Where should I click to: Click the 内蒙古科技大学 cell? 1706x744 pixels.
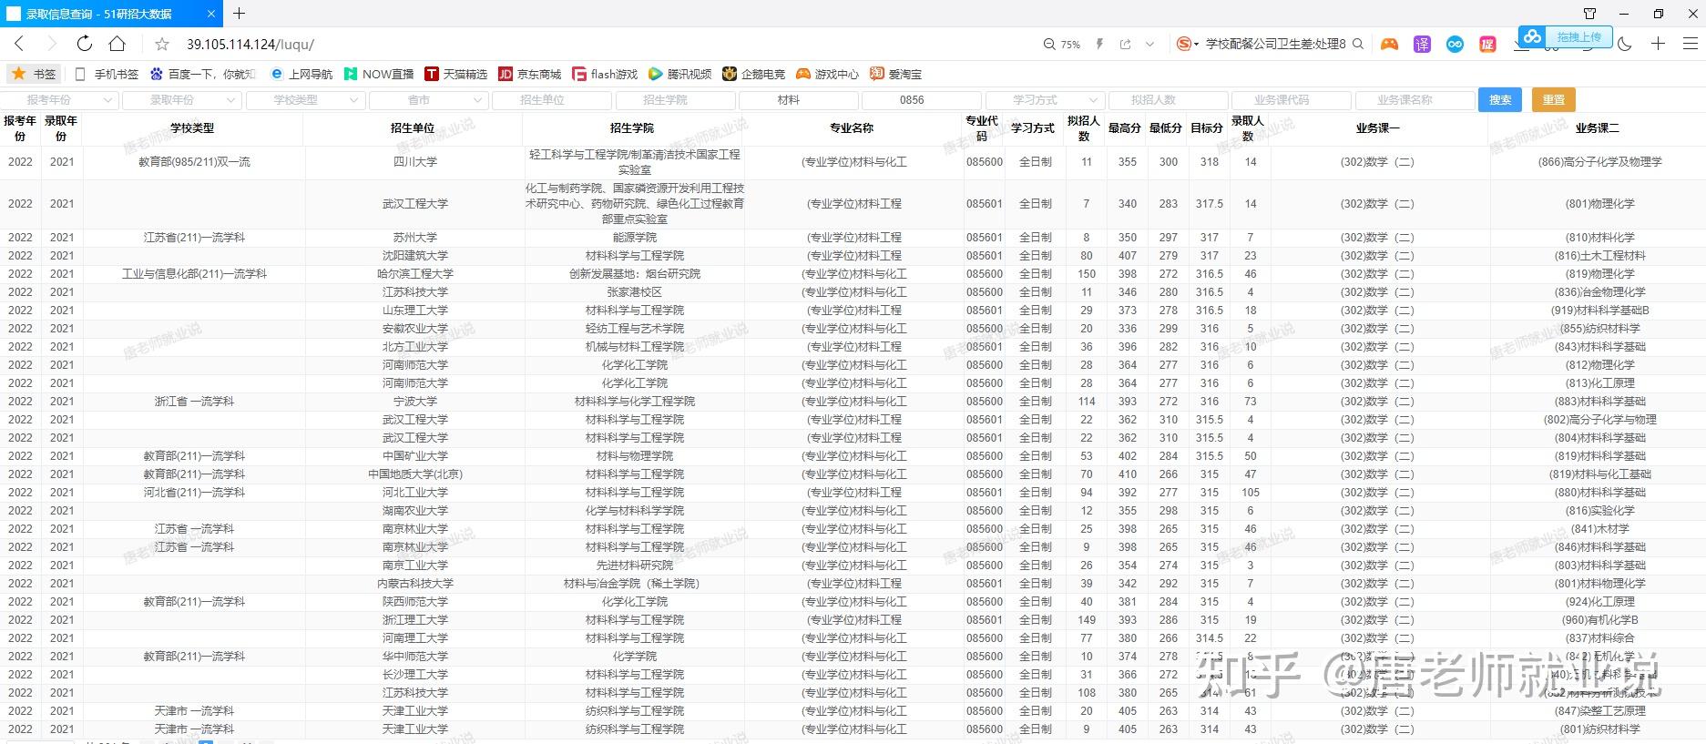(x=415, y=584)
